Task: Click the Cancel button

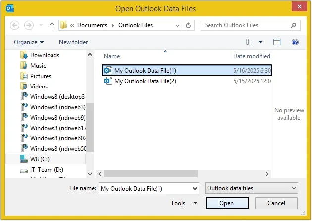Action: (276, 203)
